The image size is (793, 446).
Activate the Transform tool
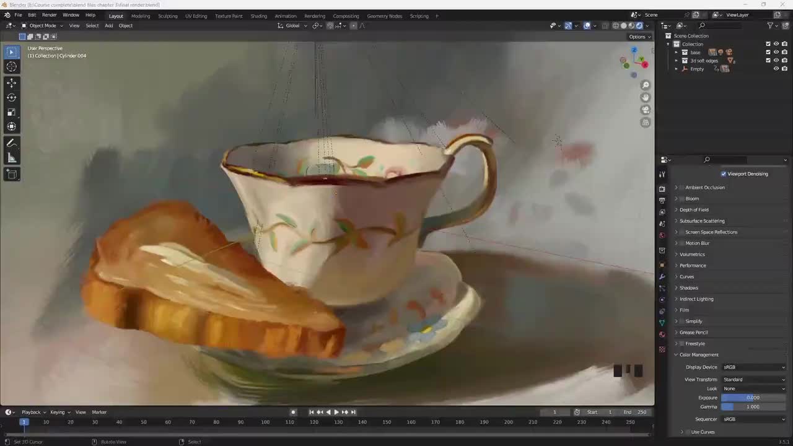pos(11,126)
